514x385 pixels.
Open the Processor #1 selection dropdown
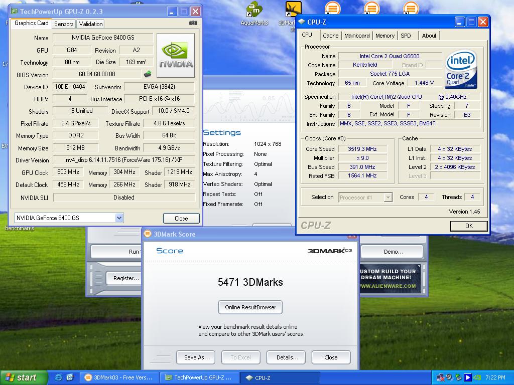tap(388, 198)
